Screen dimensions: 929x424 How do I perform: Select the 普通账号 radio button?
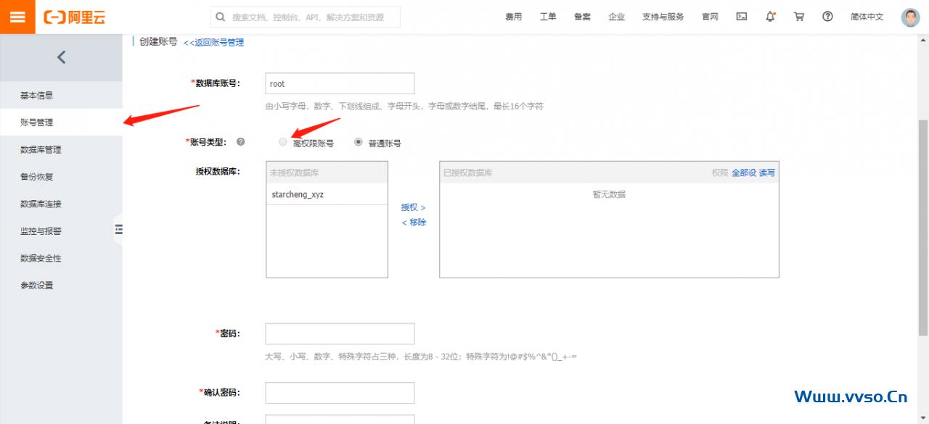(x=359, y=142)
